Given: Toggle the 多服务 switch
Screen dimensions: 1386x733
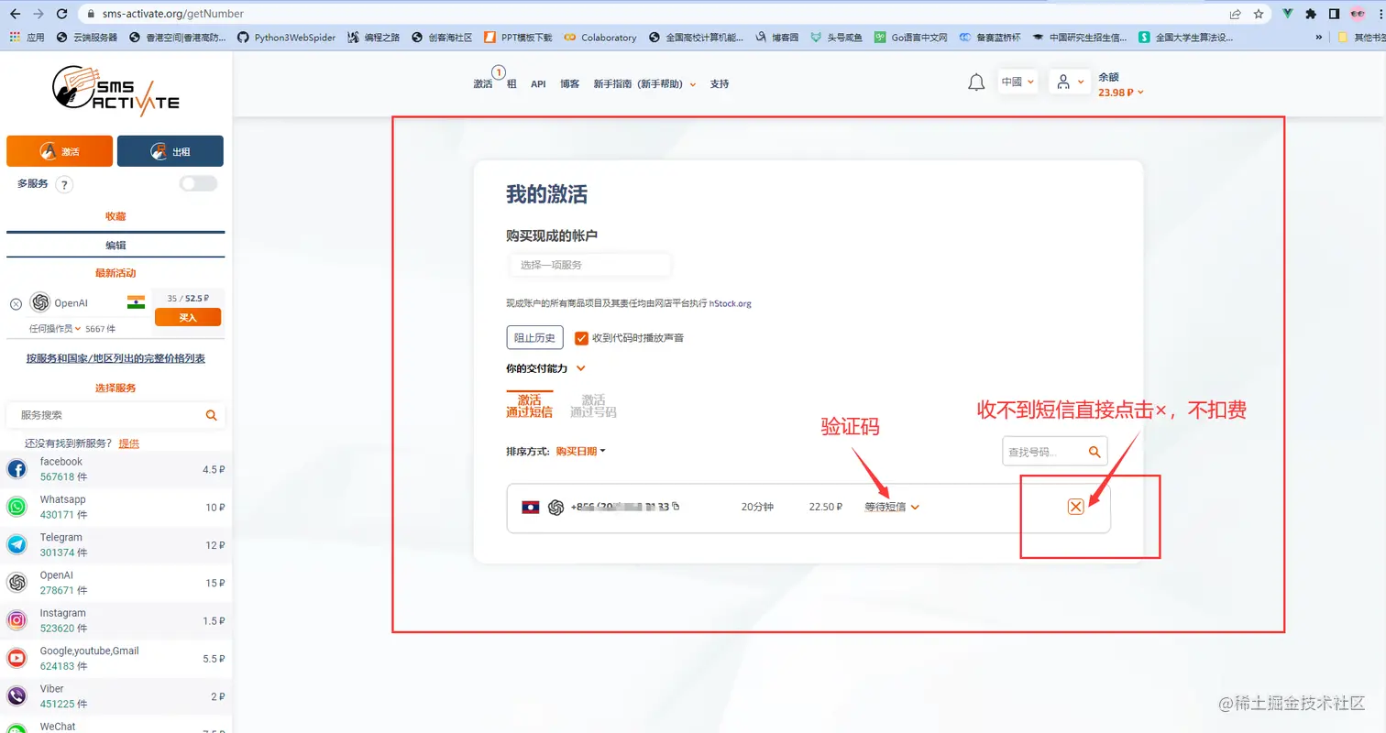Looking at the screenshot, I should click(197, 182).
